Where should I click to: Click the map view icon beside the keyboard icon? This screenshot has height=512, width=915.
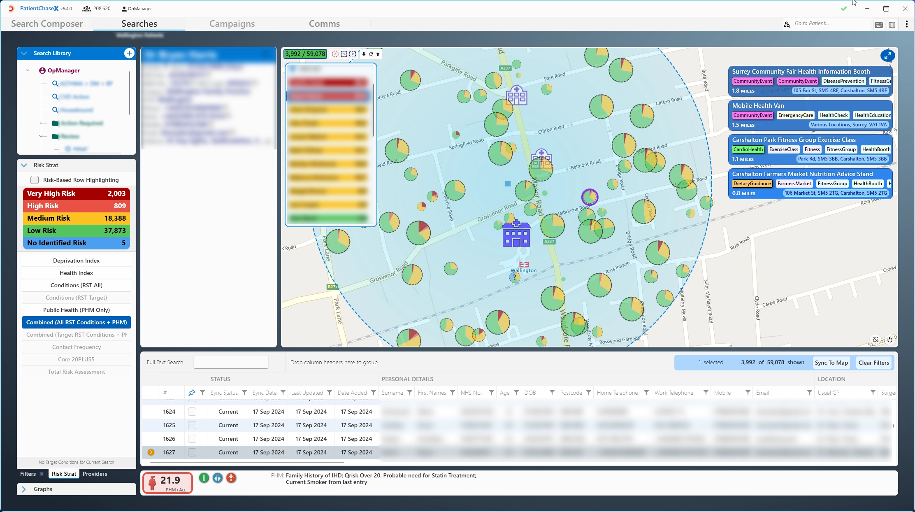tap(892, 24)
